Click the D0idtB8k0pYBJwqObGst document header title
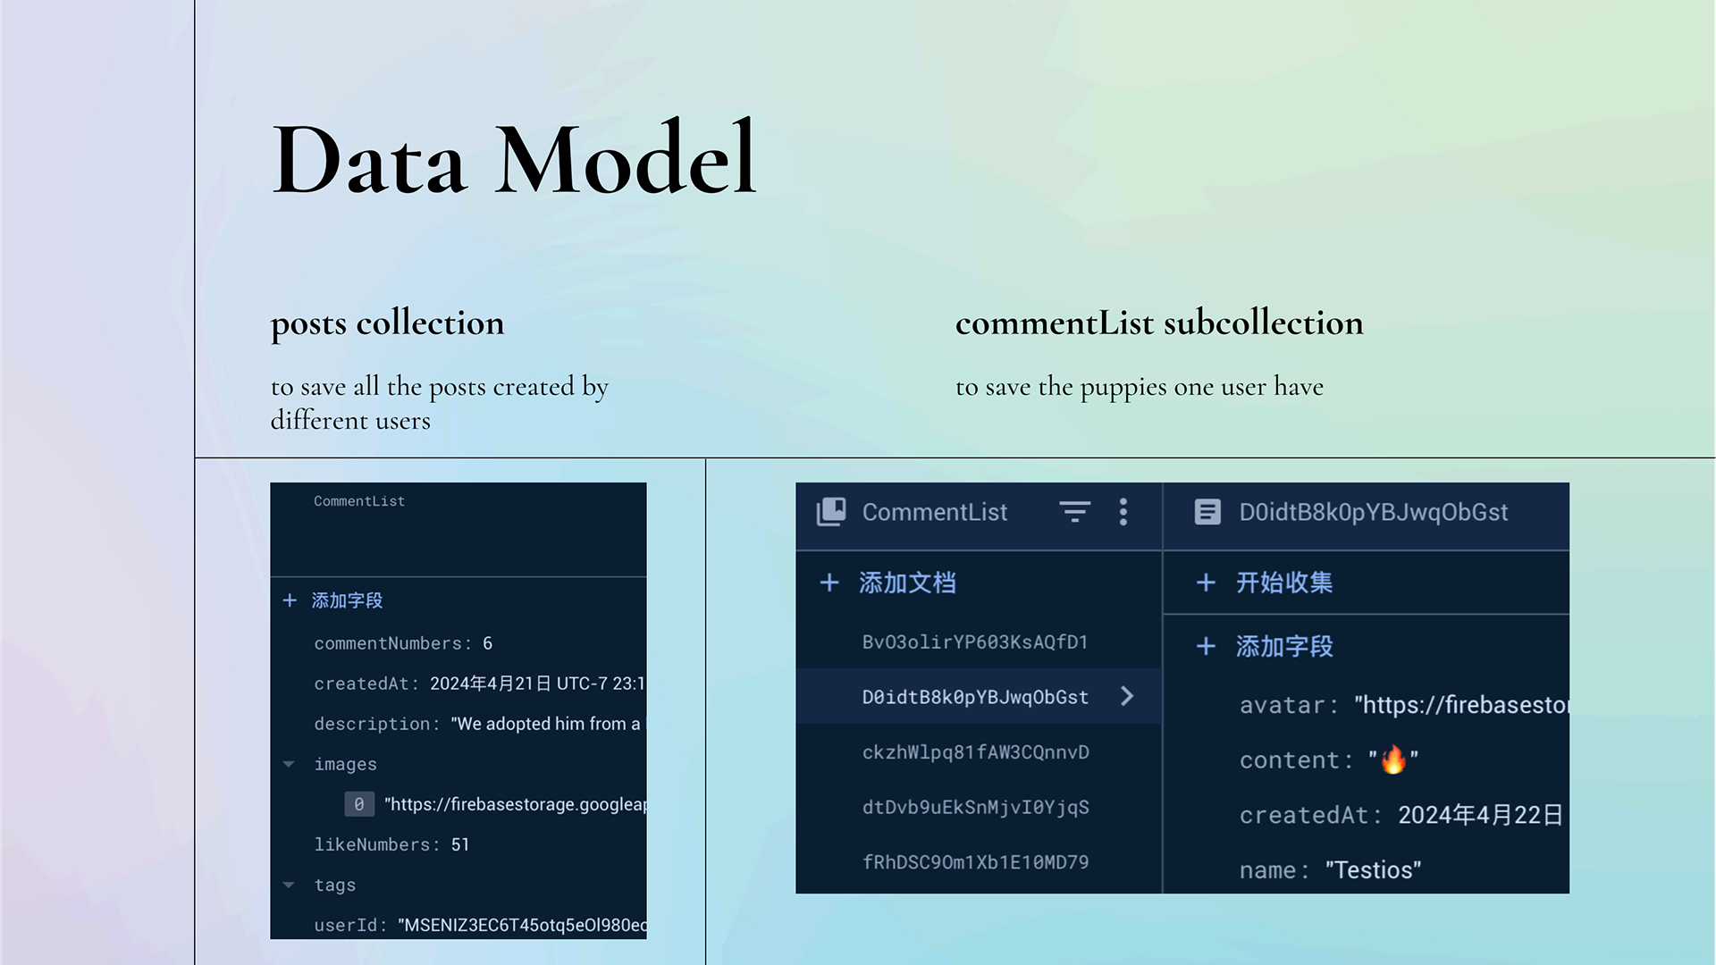Viewport: 1716px width, 965px height. pyautogui.click(x=1373, y=512)
